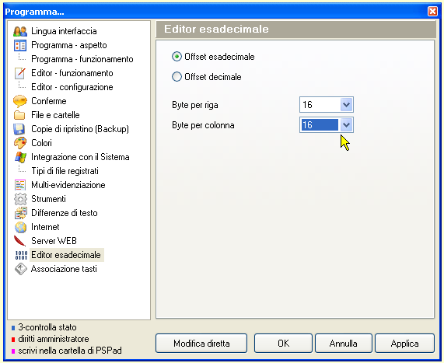Open Copie di ripristino (Backup) page

click(80, 129)
